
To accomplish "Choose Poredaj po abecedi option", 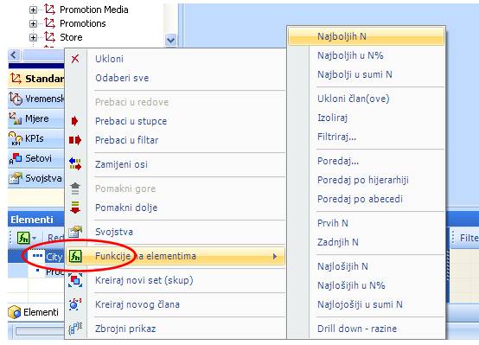I will pos(360,199).
